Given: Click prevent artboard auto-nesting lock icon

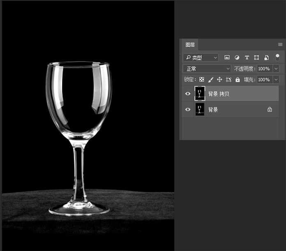Looking at the screenshot, I should pos(228,80).
